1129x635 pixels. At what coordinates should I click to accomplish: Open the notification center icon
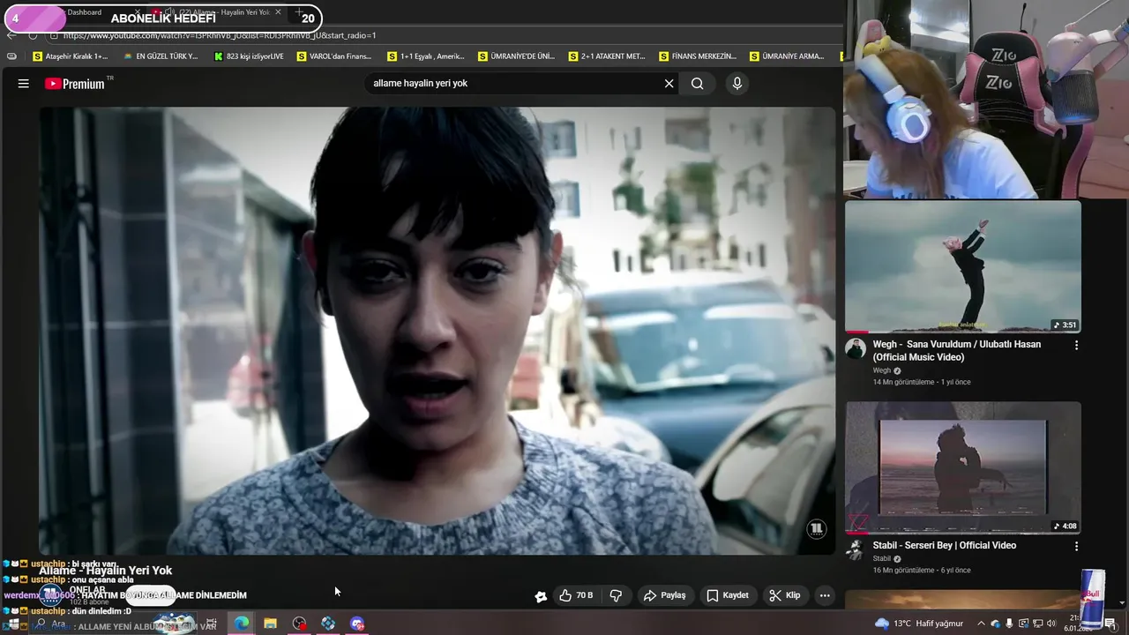click(x=1110, y=624)
